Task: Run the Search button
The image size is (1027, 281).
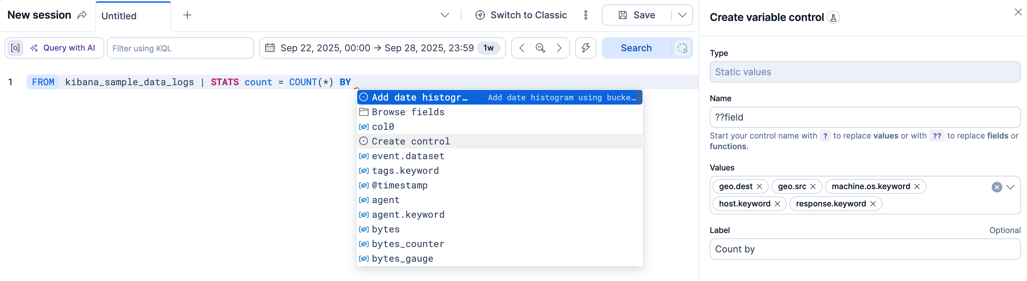Action: 636,48
